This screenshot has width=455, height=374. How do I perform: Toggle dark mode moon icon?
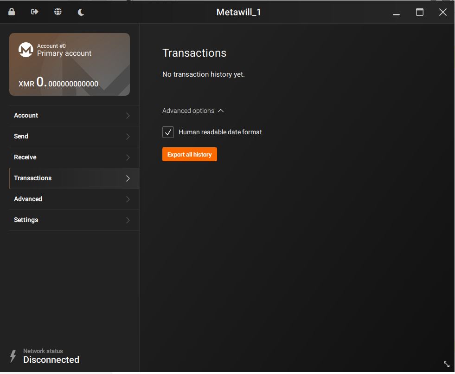tap(81, 12)
